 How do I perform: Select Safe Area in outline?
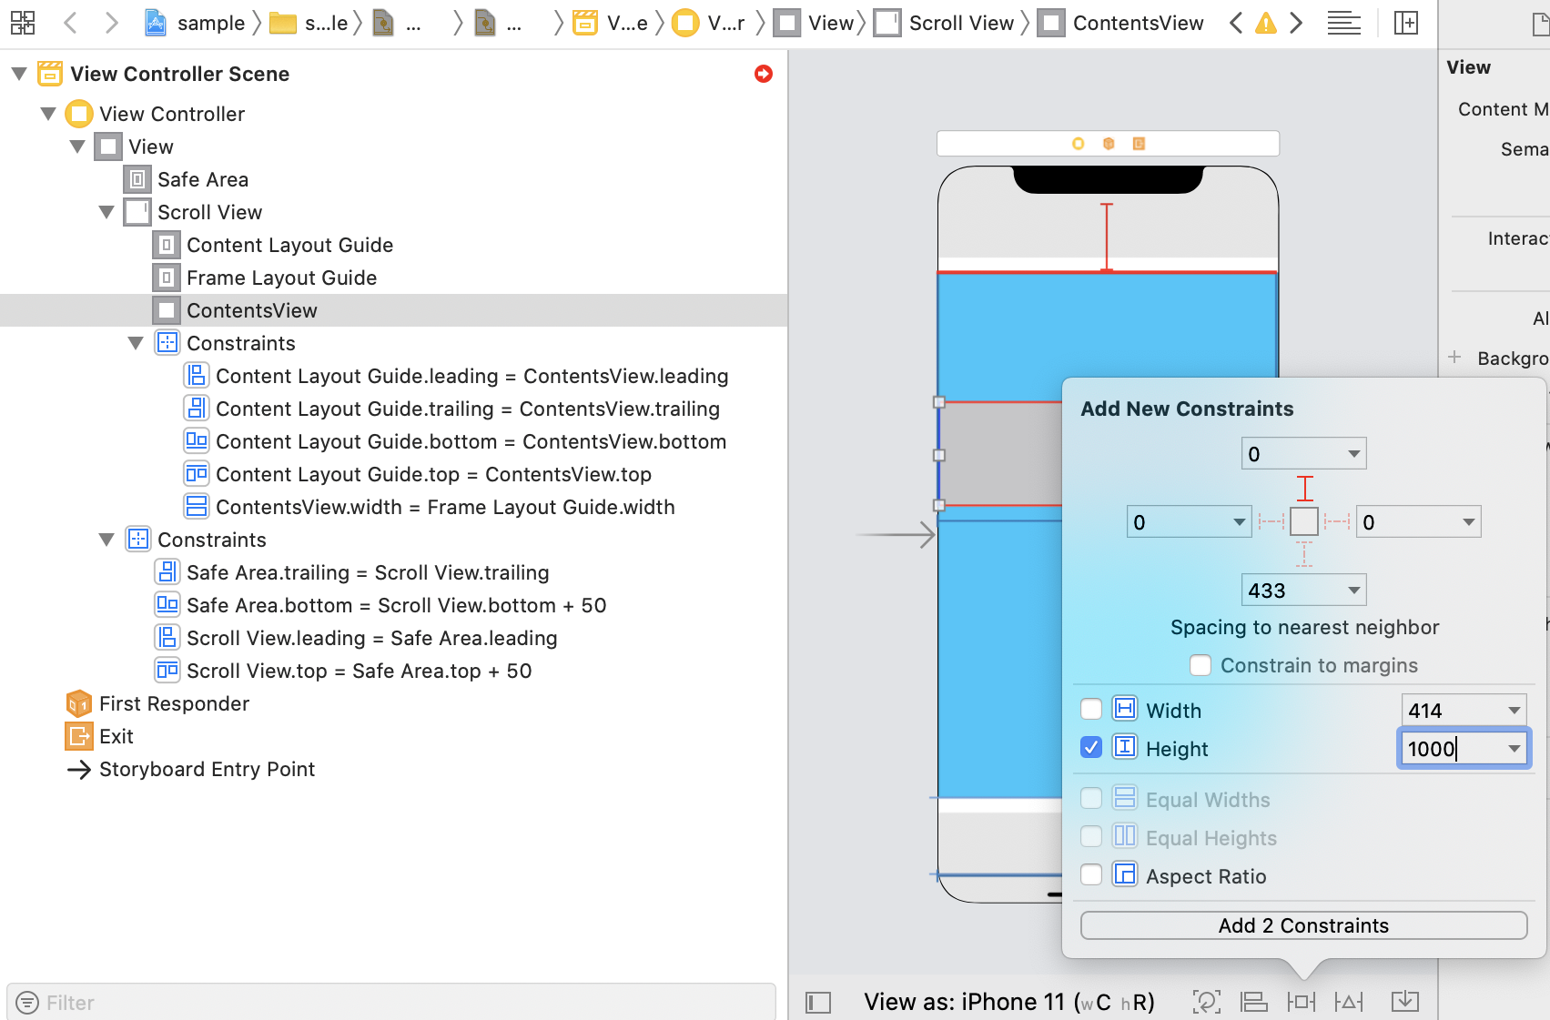(187, 179)
